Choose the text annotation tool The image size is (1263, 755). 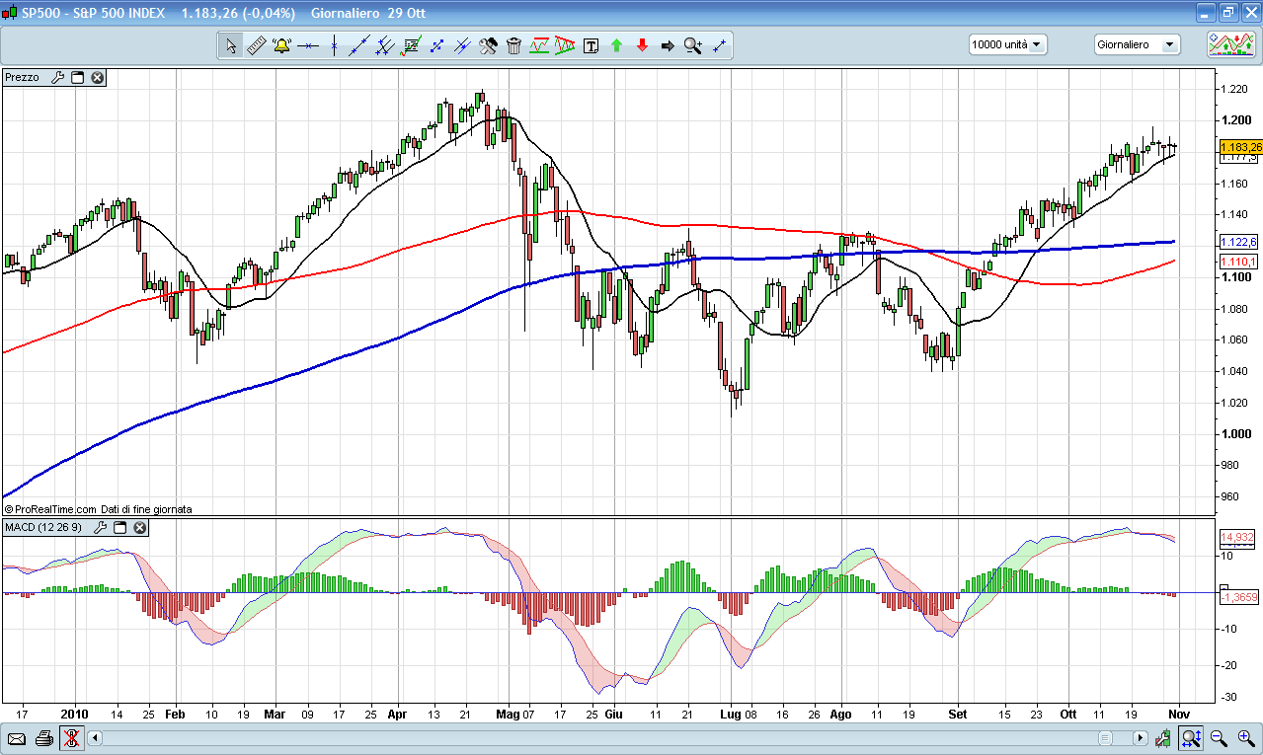(591, 45)
